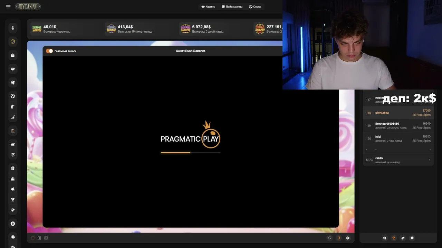Click the Pragmatic Play logo
The height and width of the screenshot is (248, 442).
pyautogui.click(x=191, y=135)
